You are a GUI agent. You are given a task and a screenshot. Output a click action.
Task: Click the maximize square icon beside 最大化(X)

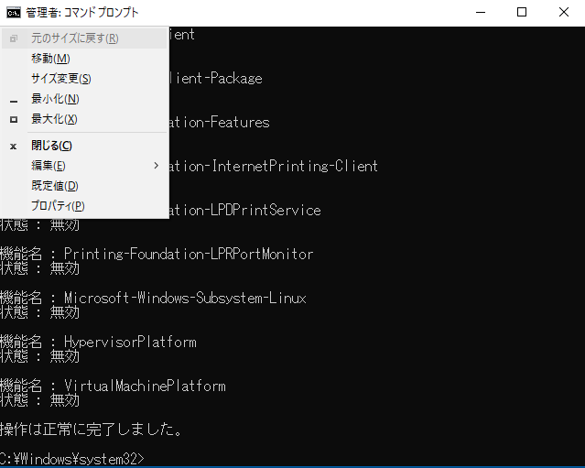14,119
